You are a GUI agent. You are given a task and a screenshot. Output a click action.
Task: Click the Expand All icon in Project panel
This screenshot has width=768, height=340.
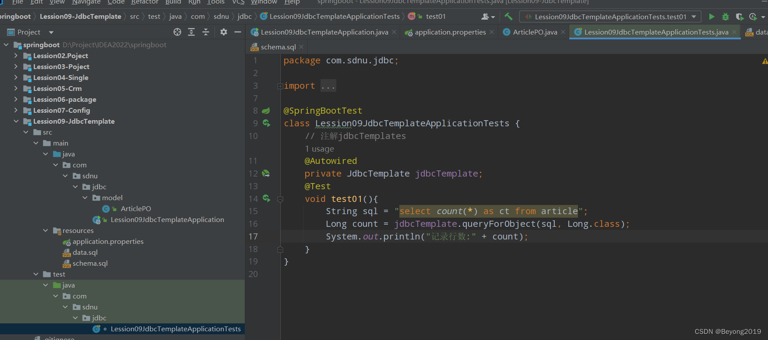pos(191,32)
